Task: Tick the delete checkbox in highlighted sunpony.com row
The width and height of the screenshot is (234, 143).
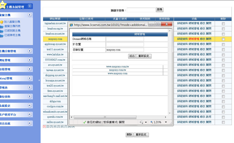Action: [223, 39]
